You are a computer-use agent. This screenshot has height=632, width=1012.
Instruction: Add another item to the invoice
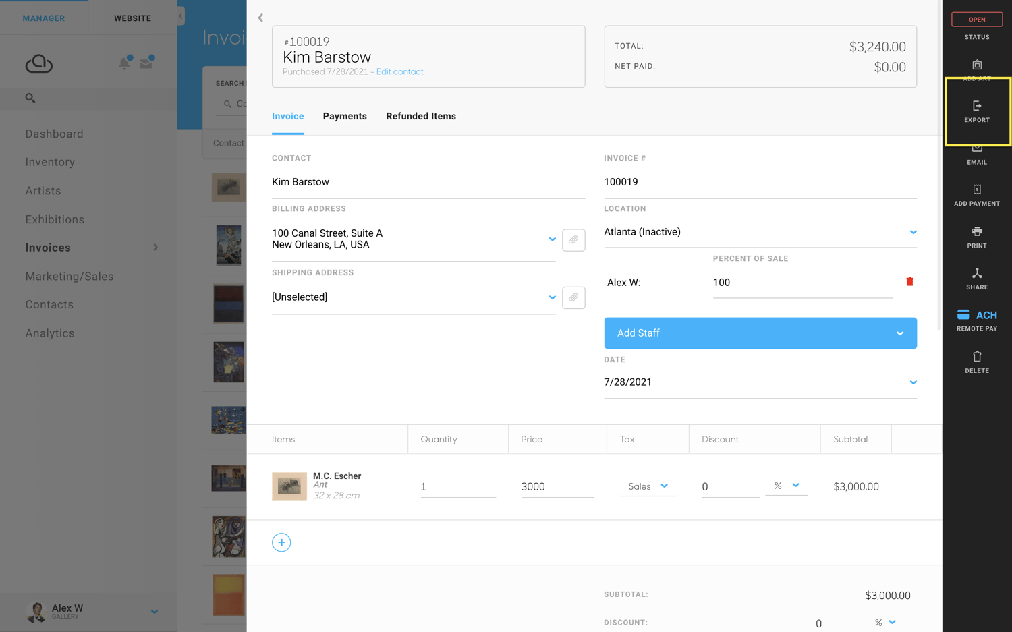[x=281, y=542]
